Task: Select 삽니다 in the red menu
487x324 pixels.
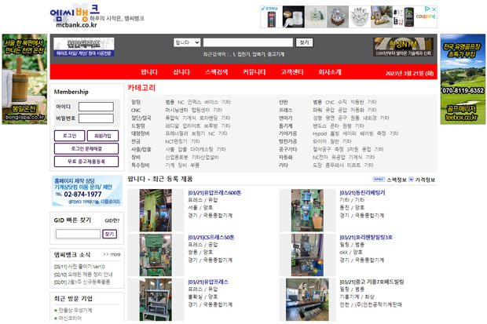Action: [x=181, y=72]
